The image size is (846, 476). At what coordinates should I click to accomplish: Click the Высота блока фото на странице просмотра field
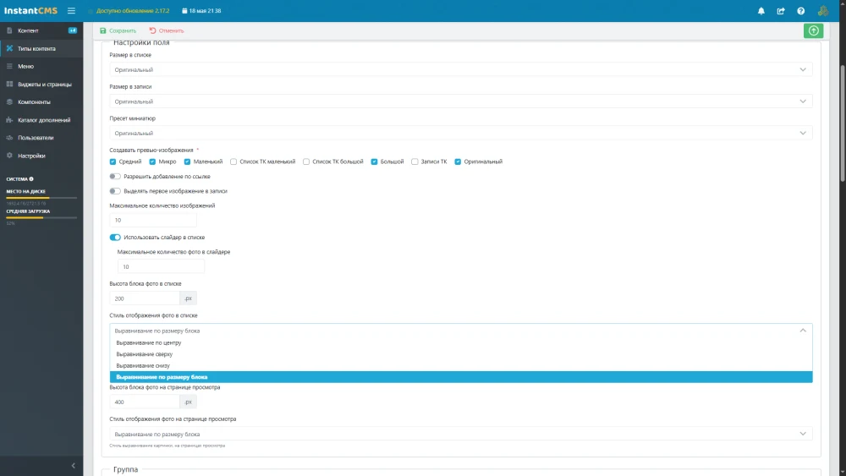145,402
